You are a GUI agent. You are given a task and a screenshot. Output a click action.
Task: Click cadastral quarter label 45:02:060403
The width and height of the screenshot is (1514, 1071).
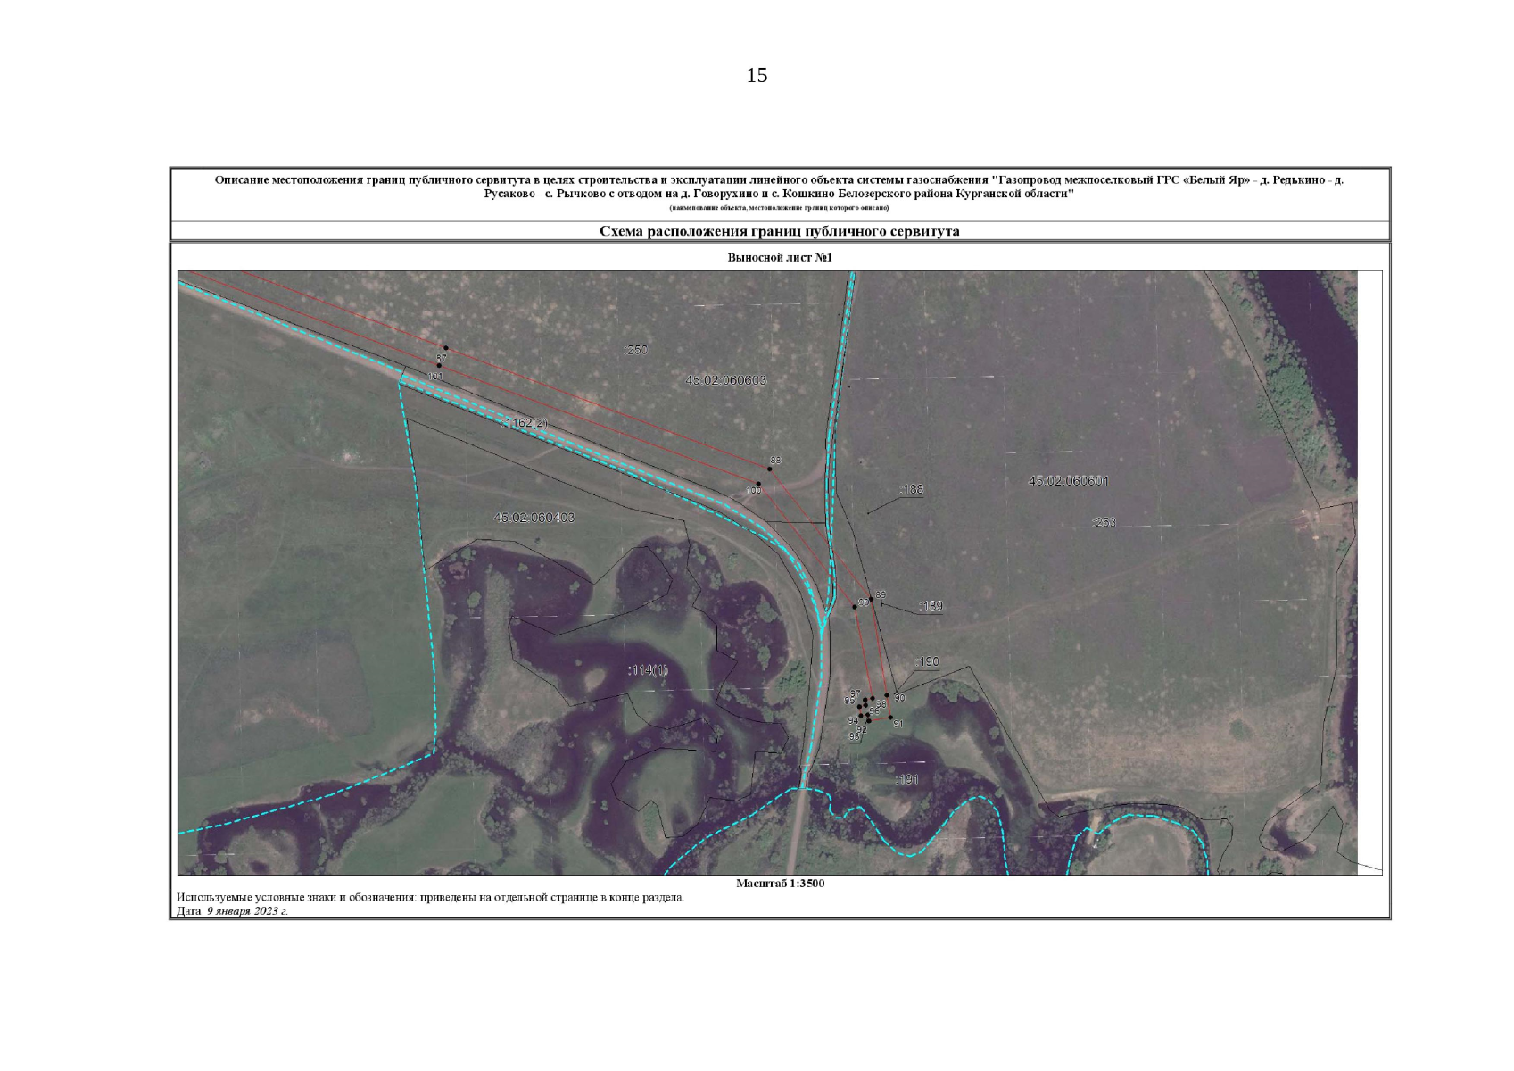tap(534, 518)
